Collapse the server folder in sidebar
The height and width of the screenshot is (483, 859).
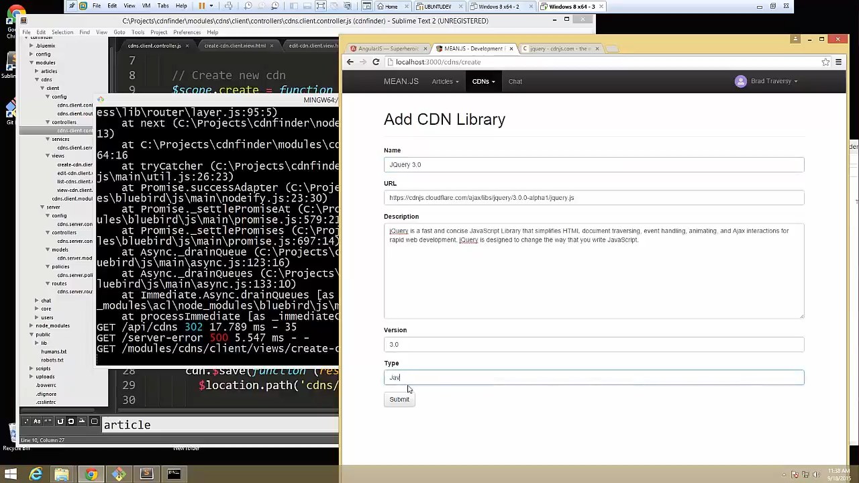tap(42, 207)
